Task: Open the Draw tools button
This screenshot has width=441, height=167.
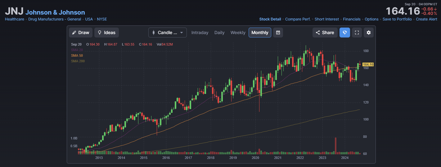Action: (81, 33)
